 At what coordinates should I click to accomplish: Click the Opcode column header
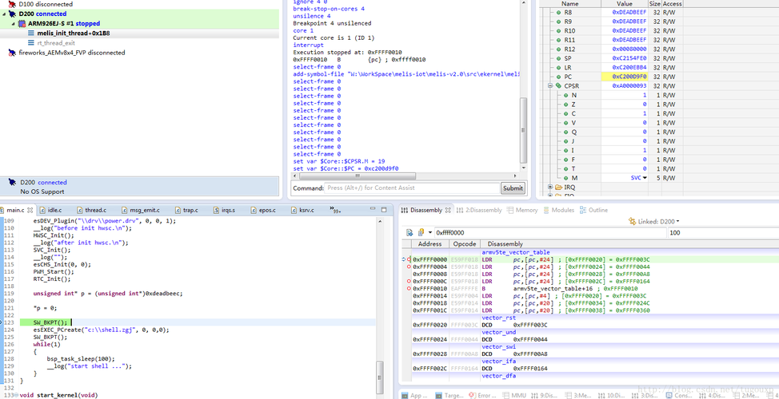[x=465, y=244]
